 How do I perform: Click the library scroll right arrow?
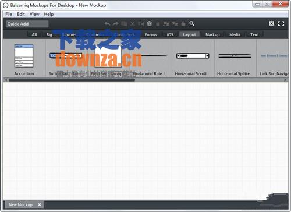tap(285, 80)
